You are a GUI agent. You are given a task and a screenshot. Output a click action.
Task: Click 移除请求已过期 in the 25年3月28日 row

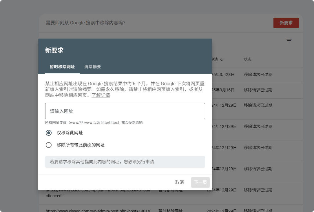[x=258, y=75]
